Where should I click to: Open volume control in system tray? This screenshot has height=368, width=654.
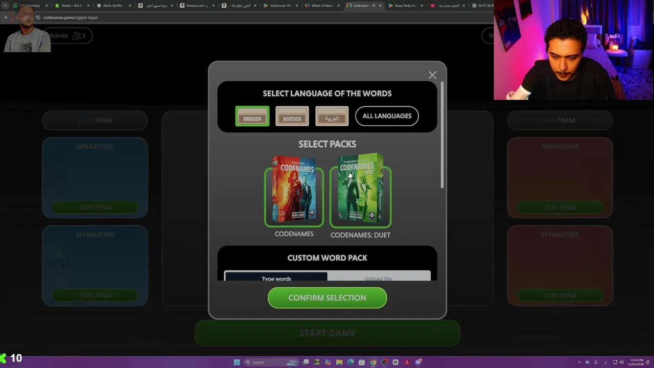[621, 362]
